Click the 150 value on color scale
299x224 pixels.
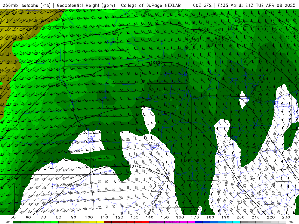[x=164, y=217]
